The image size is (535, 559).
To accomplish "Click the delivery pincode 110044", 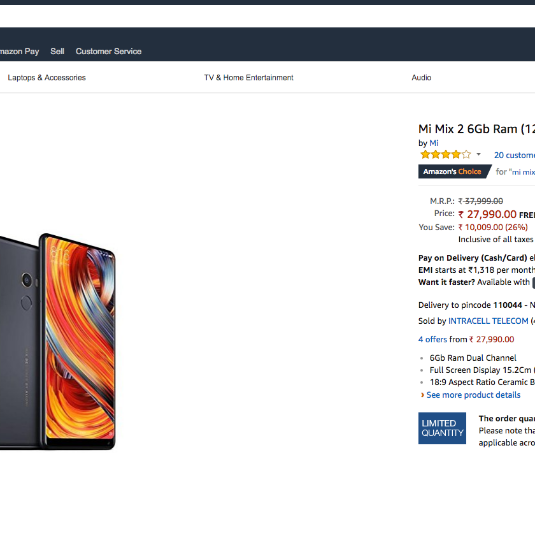I will click(507, 305).
